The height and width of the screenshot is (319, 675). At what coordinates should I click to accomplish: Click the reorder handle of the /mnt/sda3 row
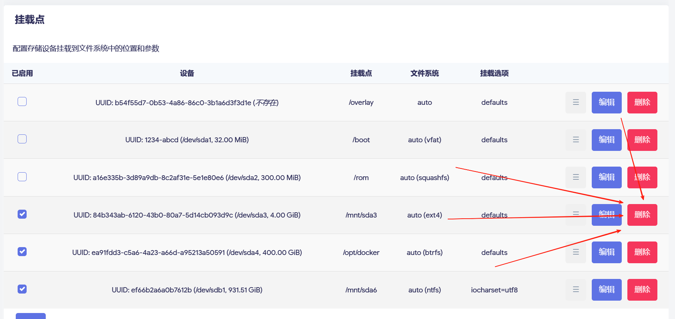tap(576, 215)
